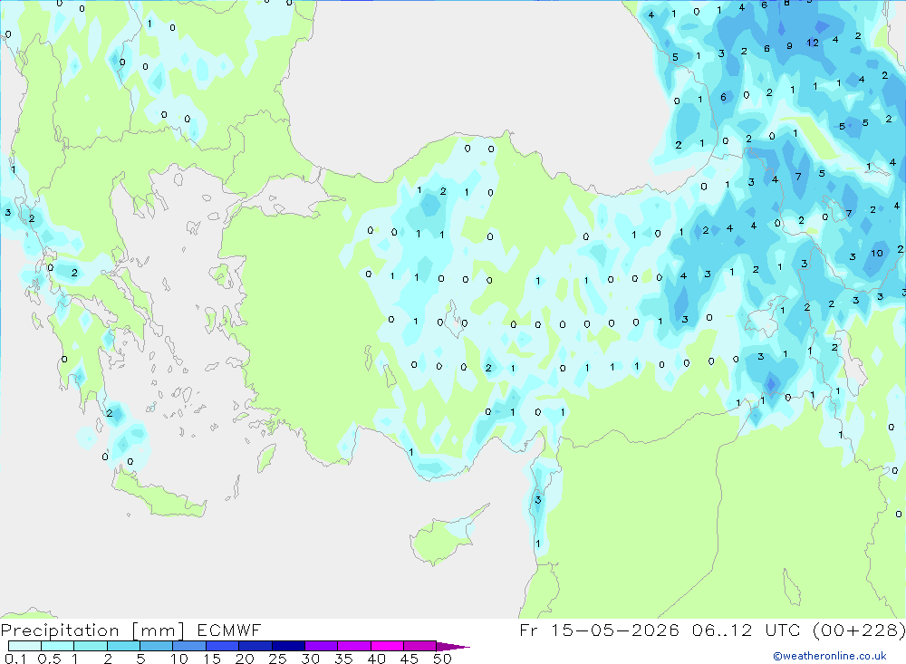Select the 45–50 mm legend color swatch

pos(420,646)
